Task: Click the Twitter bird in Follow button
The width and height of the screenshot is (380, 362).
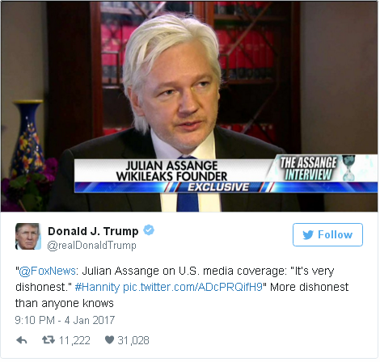Action: coord(308,235)
